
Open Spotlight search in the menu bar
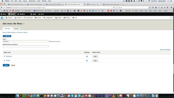[x=168, y=1]
